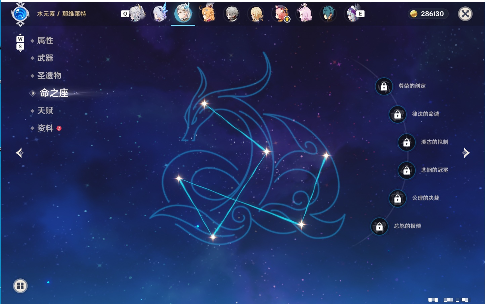Pick the pink-haired portrait with the upgrade arrow
This screenshot has height=304, width=485.
281,14
